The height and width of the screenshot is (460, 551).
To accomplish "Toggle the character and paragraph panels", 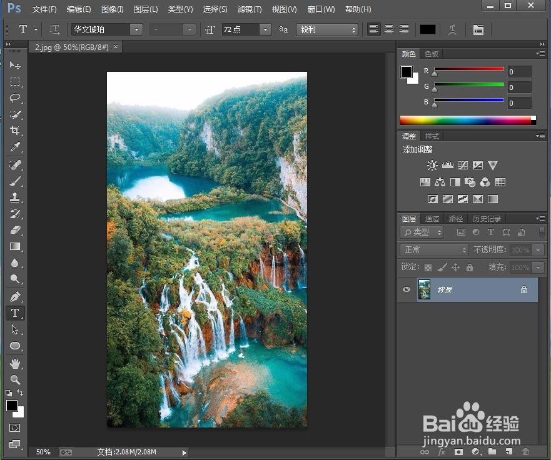I will pyautogui.click(x=478, y=29).
